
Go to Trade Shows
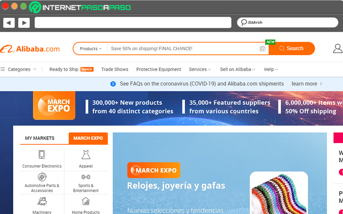pyautogui.click(x=114, y=69)
